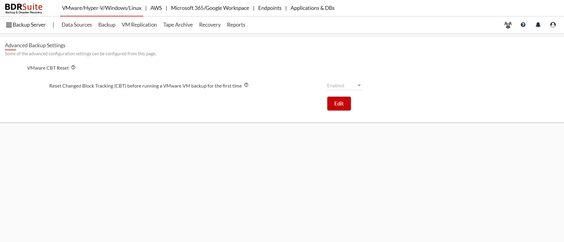
Task: Show help tooltip for Reset Changed Block Tracking
Action: pyautogui.click(x=246, y=85)
